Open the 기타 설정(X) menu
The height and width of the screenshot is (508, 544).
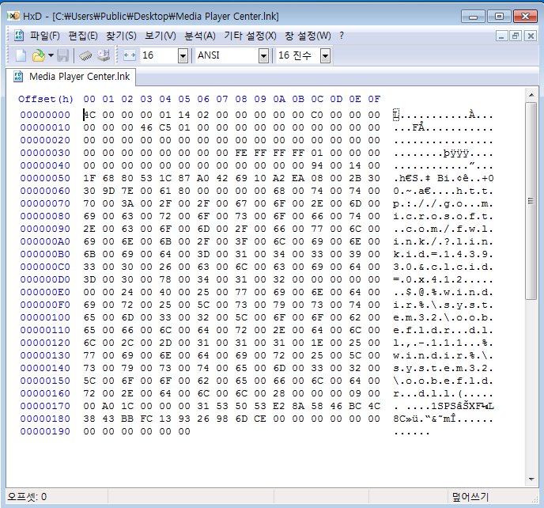[250, 36]
